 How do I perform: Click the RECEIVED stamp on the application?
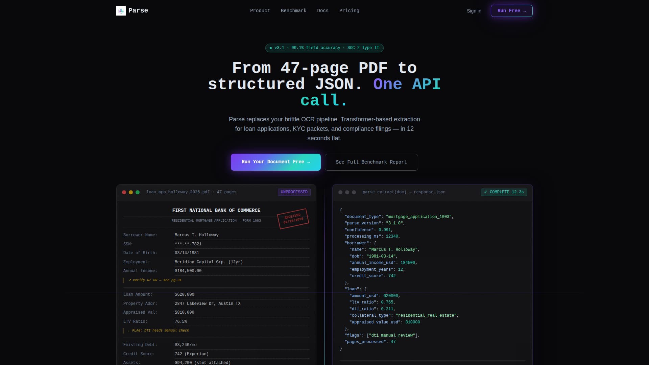tap(293, 219)
